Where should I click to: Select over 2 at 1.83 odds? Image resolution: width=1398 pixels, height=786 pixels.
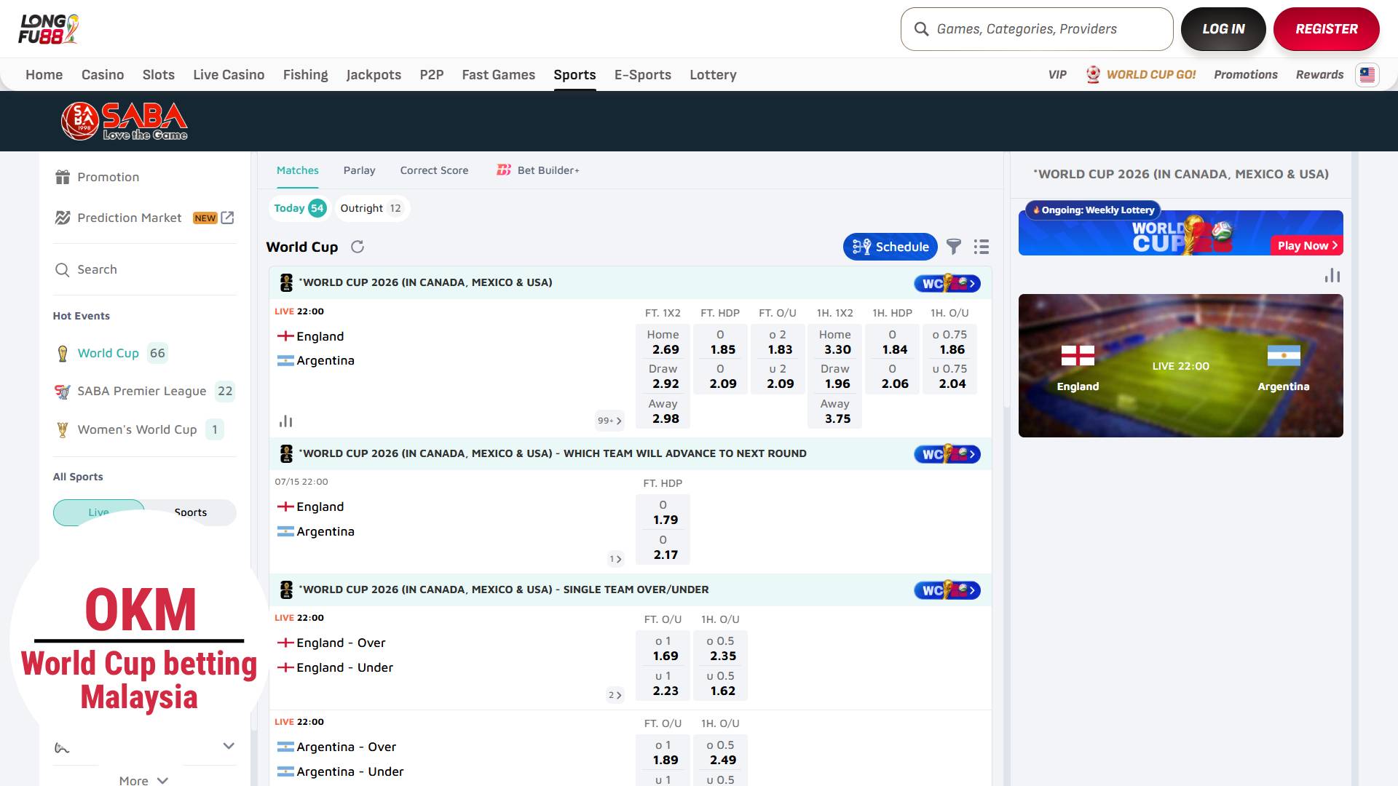tap(778, 342)
